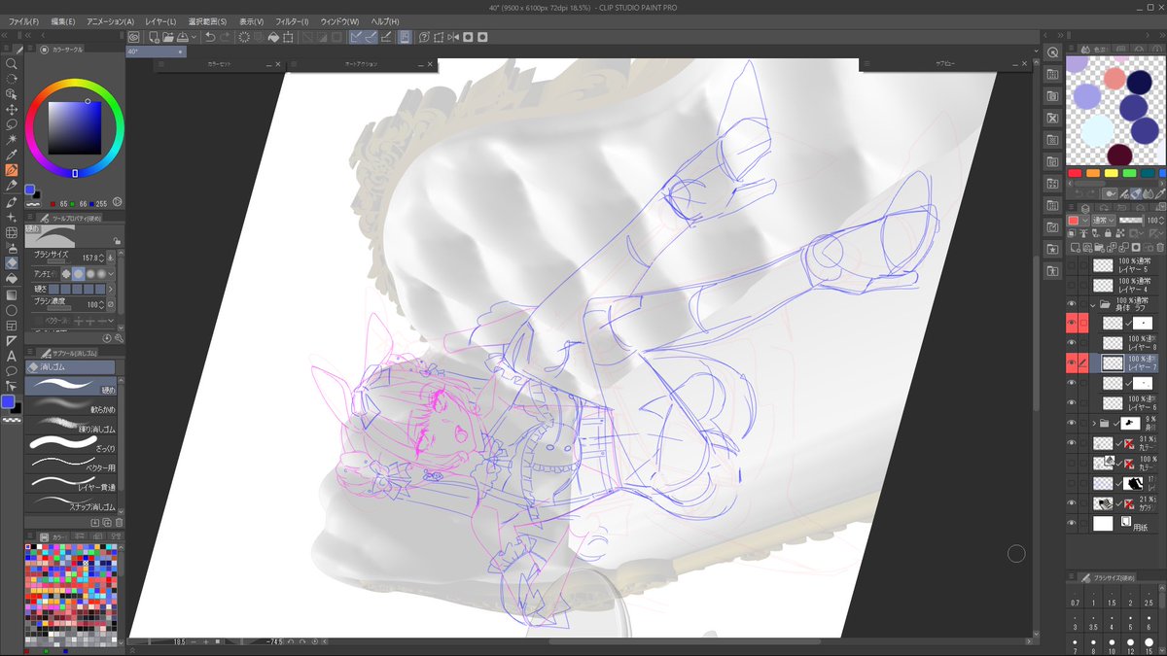Screen dimensions: 1167x656
Task: Select the Gradient tool
Action: [x=12, y=293]
